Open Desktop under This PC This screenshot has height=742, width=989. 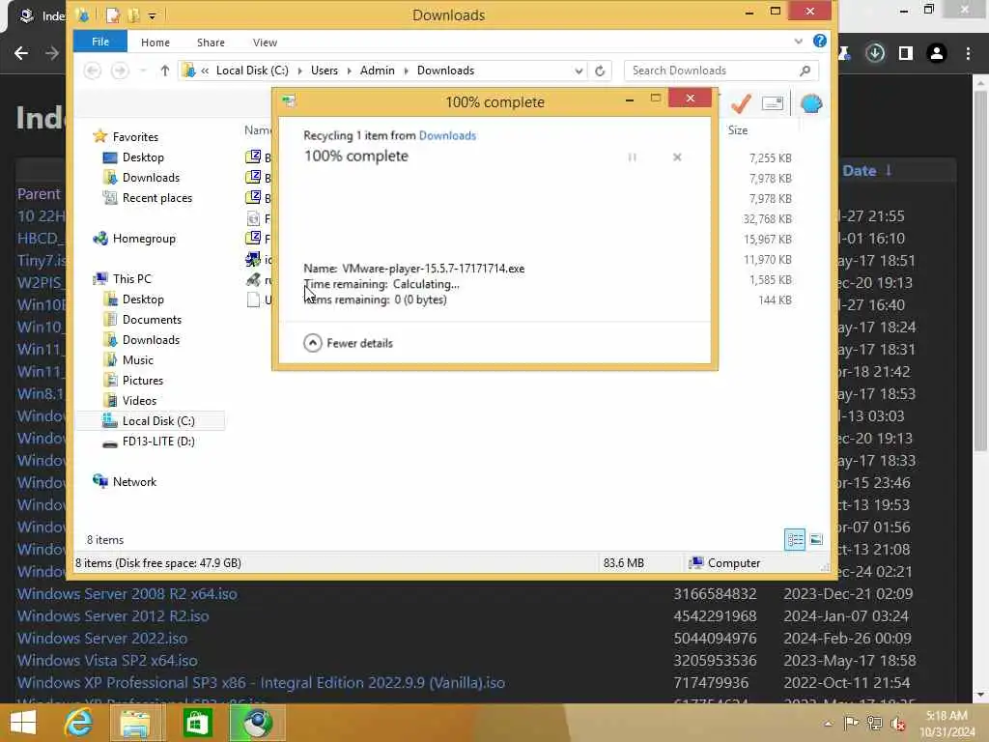coord(143,300)
